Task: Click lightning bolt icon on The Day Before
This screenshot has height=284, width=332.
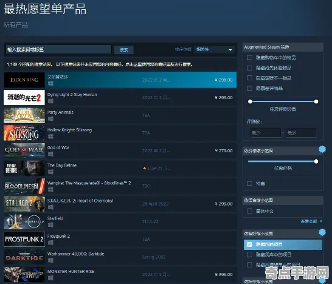Action: tap(144, 168)
